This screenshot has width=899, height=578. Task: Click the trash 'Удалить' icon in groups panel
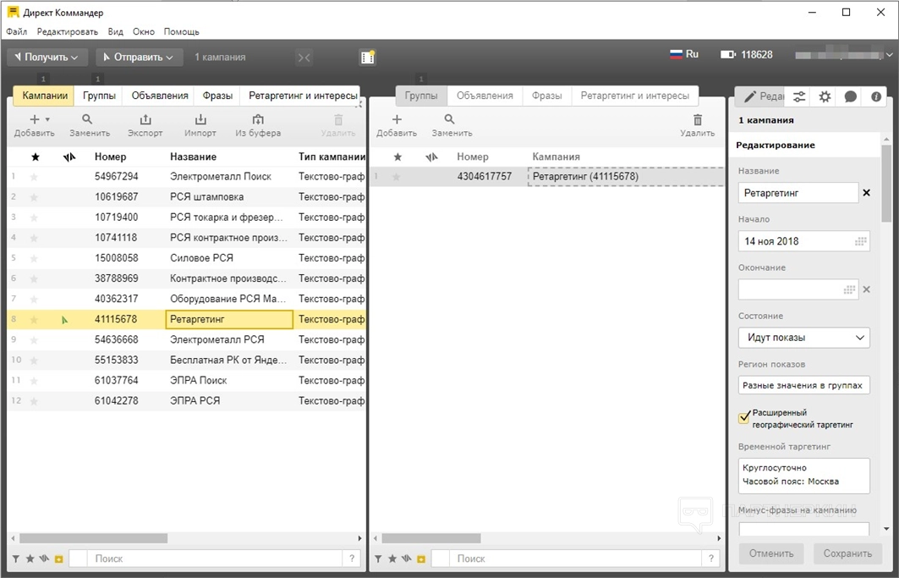coord(697,120)
